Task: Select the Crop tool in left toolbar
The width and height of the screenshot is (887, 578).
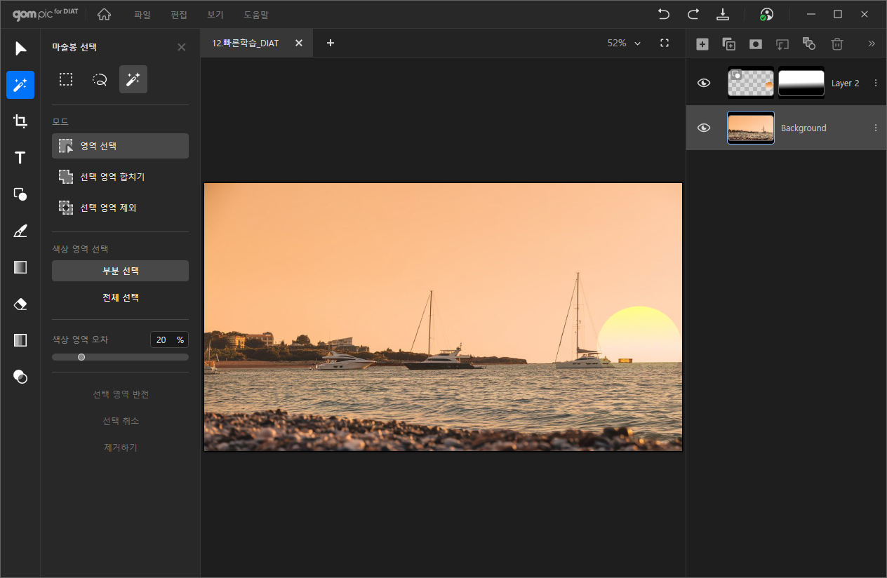Action: 20,121
